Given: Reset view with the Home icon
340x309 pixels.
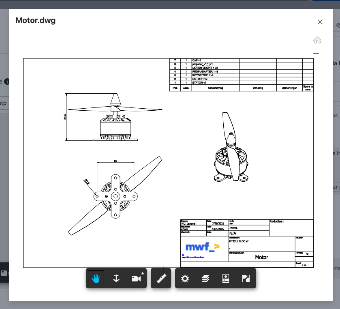Looking at the screenshot, I should point(317,40).
